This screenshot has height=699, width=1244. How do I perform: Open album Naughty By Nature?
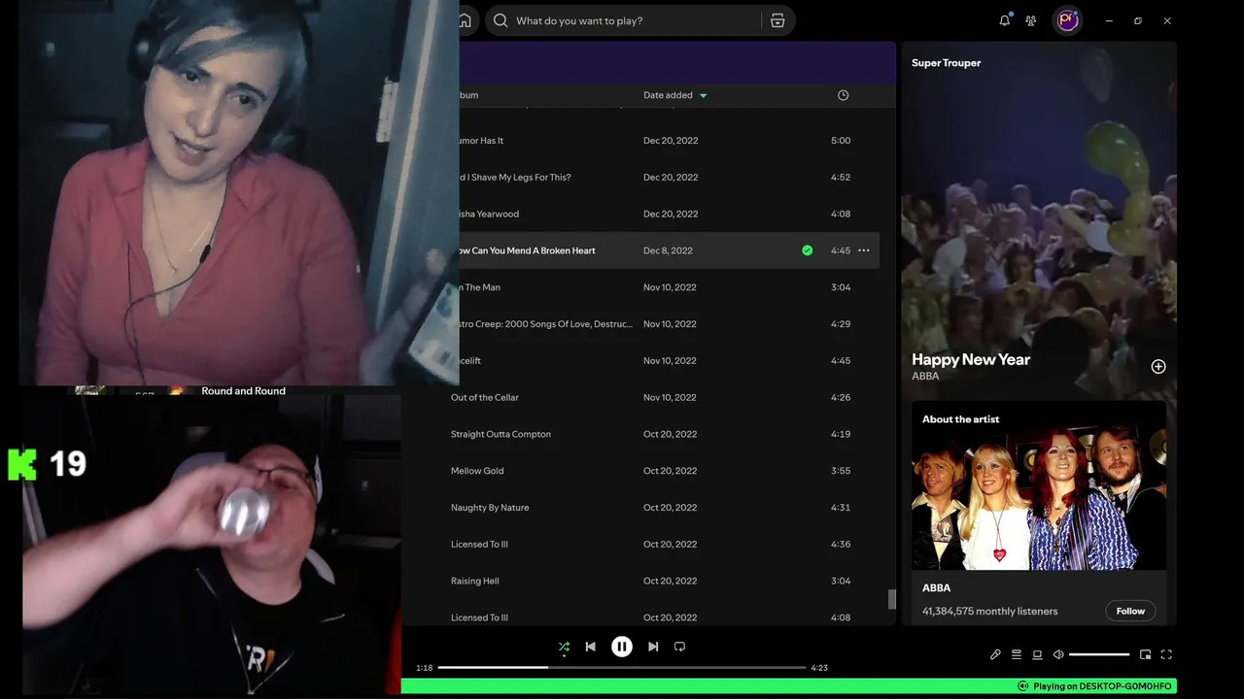pyautogui.click(x=490, y=508)
